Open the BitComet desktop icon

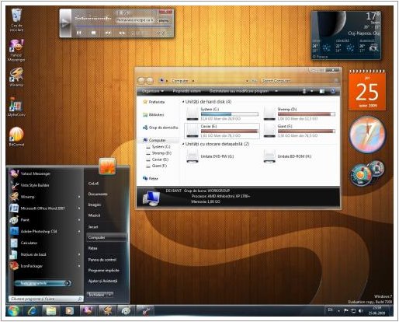[16, 137]
